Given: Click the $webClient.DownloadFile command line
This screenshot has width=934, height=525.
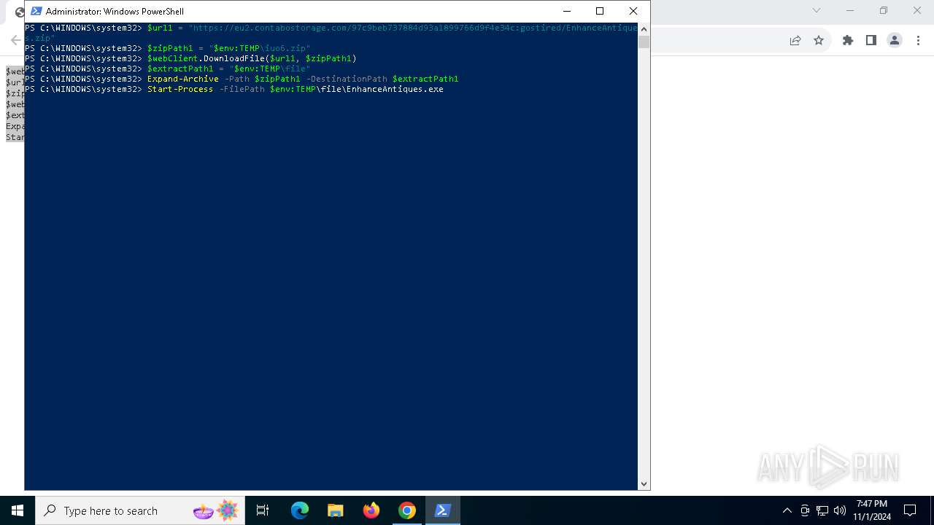Looking at the screenshot, I should 190,58.
